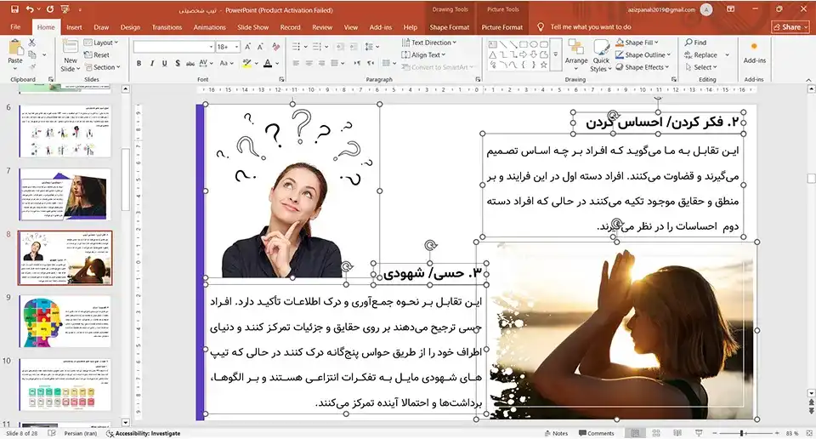The image size is (816, 439).
Task: Open Text Direction dropdown
Action: [428, 43]
